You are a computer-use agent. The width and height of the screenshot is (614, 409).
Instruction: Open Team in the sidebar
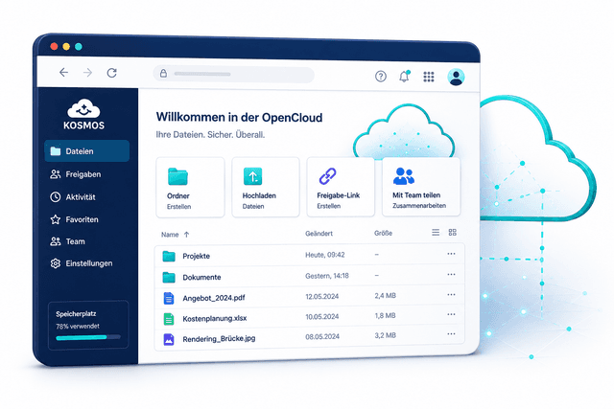pos(67,241)
